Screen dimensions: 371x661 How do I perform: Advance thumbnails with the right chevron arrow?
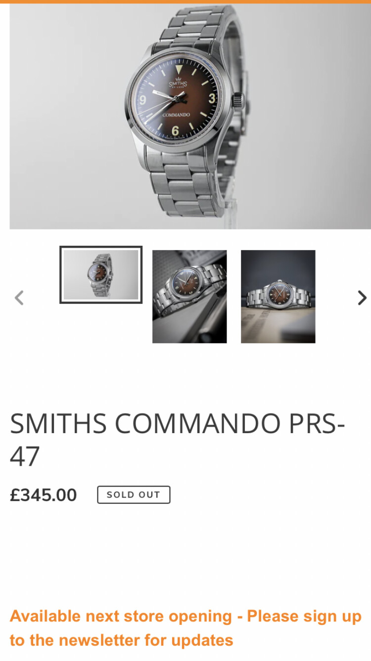[x=362, y=298]
